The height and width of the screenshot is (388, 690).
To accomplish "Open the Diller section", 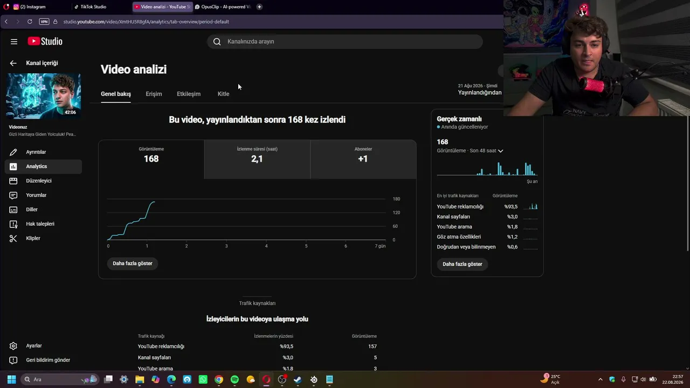I will pos(43,210).
